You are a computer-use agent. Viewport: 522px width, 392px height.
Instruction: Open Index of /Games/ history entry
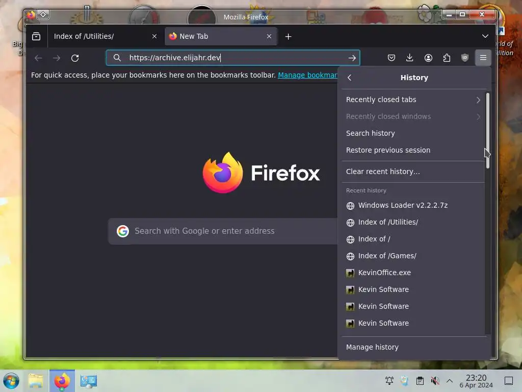click(413, 256)
